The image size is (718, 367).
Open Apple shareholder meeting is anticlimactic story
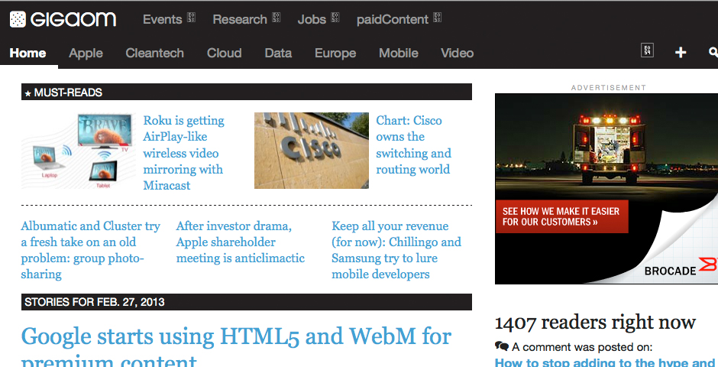click(241, 242)
